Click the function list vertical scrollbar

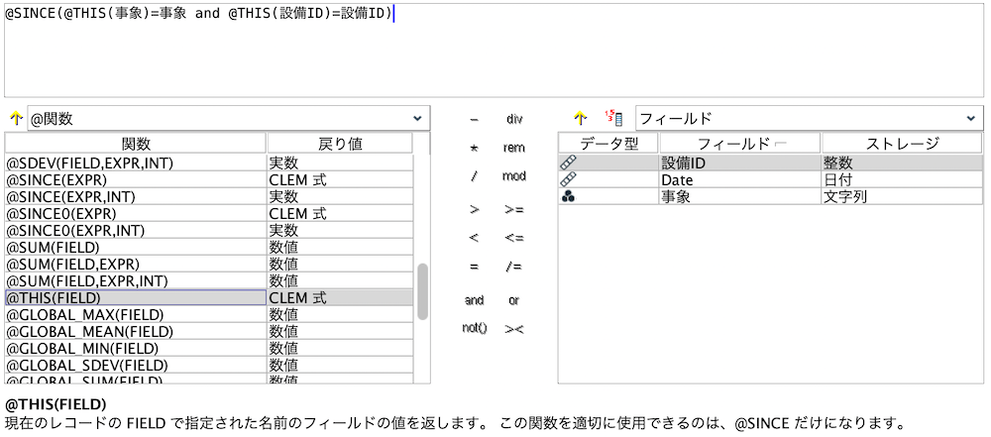point(423,291)
